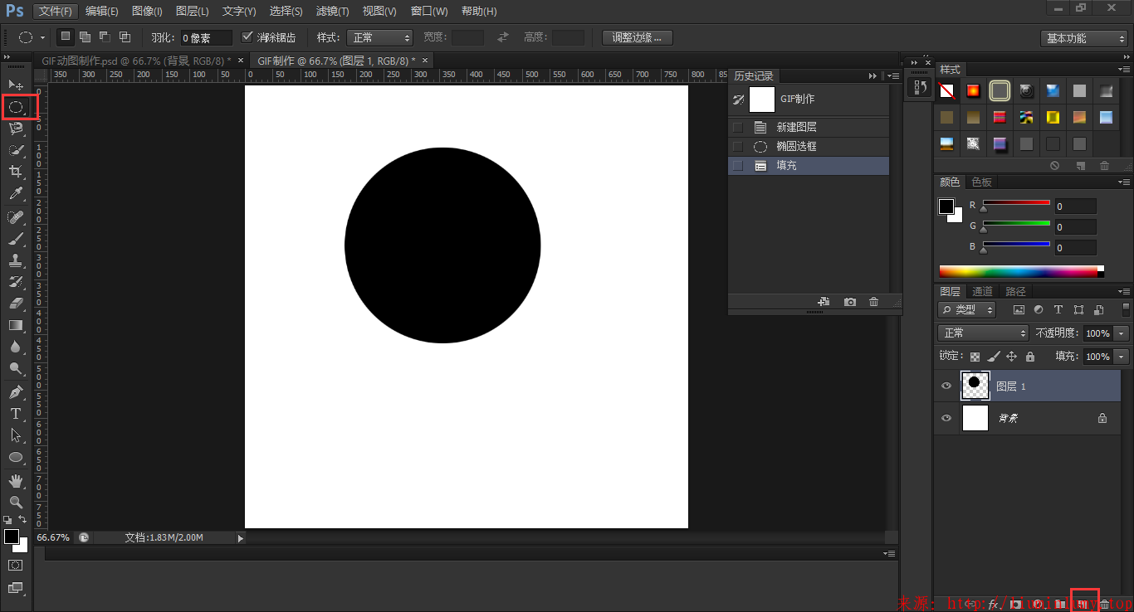
Task: Choose New Selection mode in options bar
Action: click(x=65, y=36)
